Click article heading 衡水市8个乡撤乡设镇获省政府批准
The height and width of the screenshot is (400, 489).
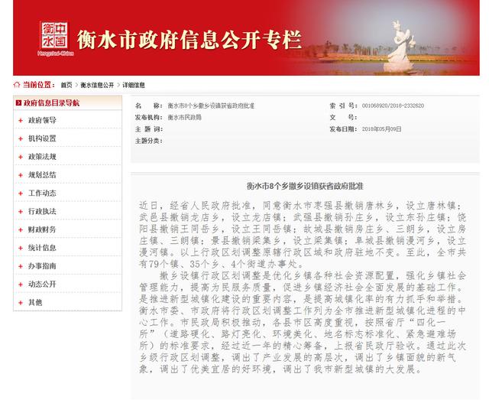point(305,186)
